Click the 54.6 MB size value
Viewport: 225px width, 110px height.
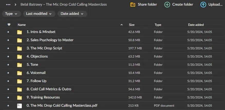[134, 89]
